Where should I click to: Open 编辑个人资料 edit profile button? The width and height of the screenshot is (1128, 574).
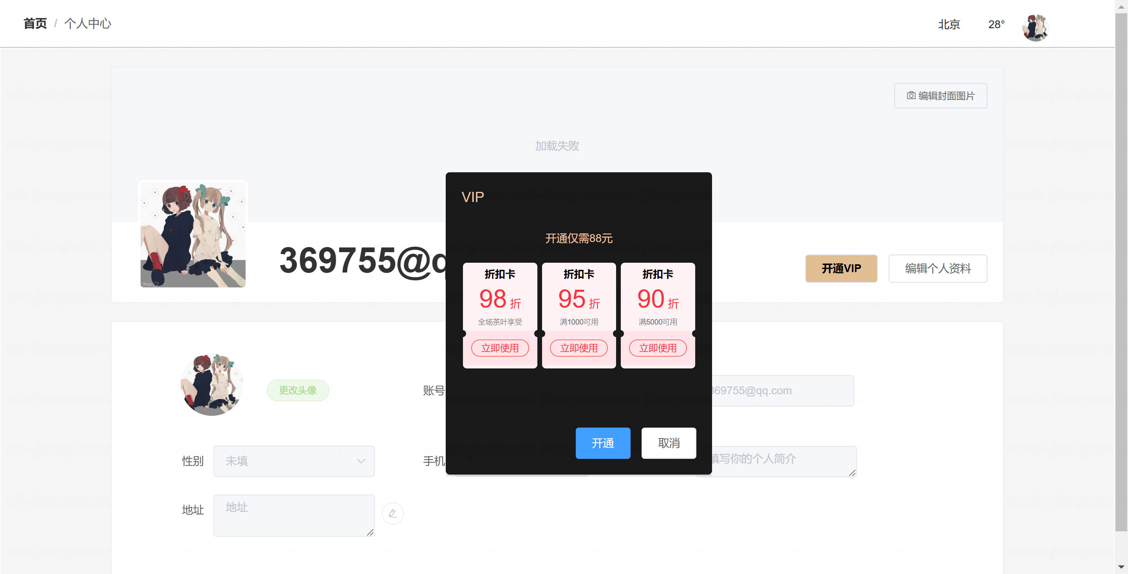pyautogui.click(x=938, y=268)
